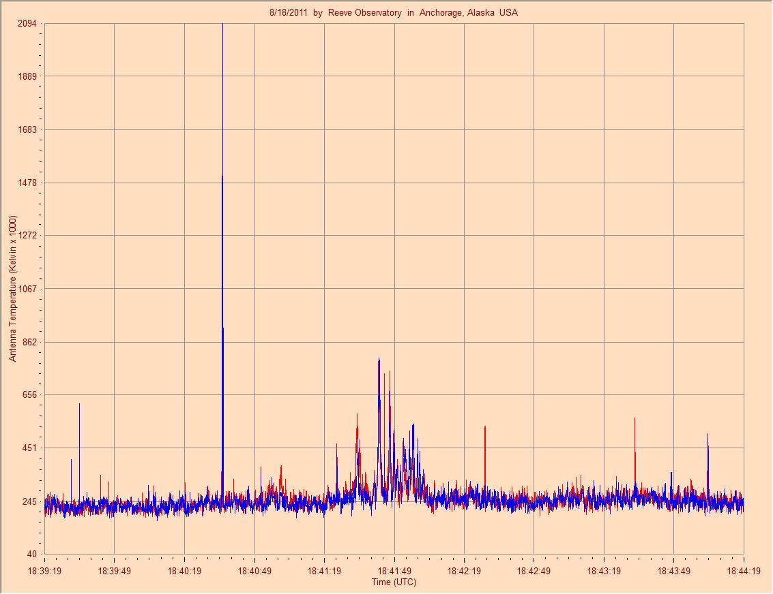The width and height of the screenshot is (773, 594).
Task: Click the y-axis value 1067
Action: 27,289
